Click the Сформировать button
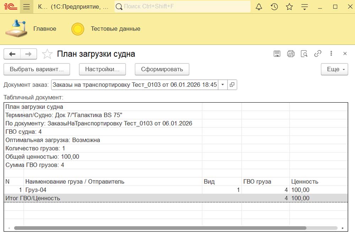The height and width of the screenshot is (236, 355). tap(162, 69)
